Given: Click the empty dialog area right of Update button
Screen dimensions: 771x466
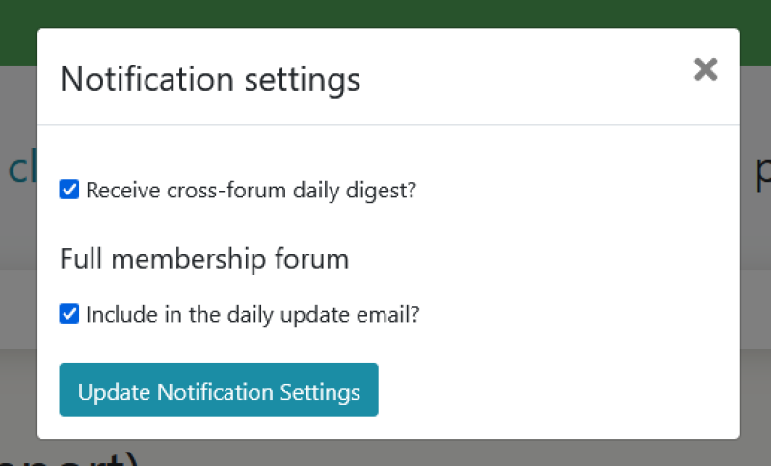Looking at the screenshot, I should pyautogui.click(x=549, y=390).
